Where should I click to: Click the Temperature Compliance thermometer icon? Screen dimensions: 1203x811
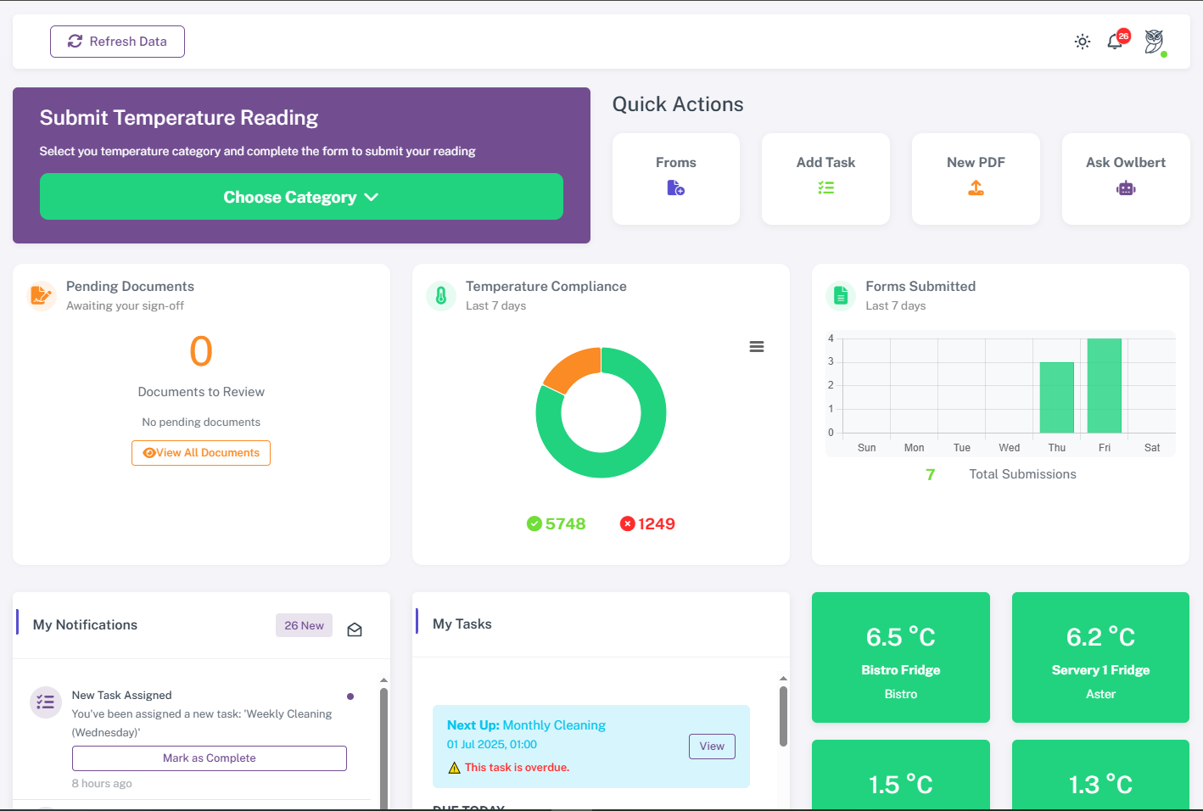pyautogui.click(x=440, y=295)
